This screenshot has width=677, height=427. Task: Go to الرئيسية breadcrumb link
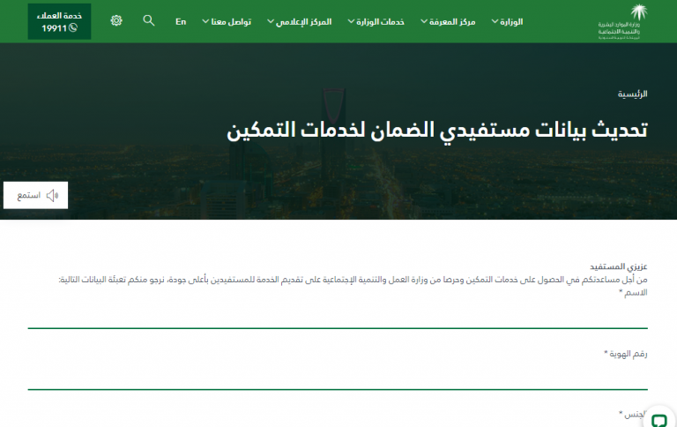click(x=633, y=94)
